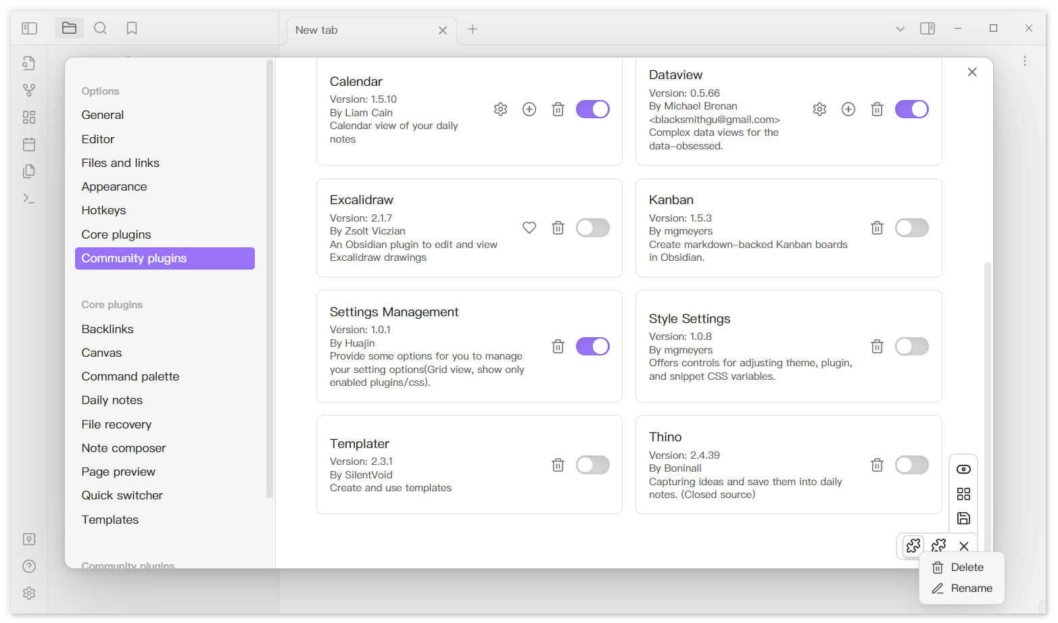Viewport: 1058px width, 623px height.
Task: Click Excalidraw heart donate icon
Action: point(529,228)
